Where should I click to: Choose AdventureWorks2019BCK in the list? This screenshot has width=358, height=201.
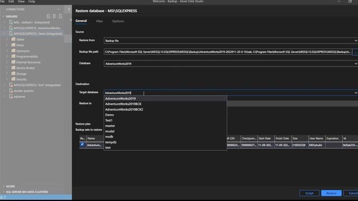click(166, 104)
